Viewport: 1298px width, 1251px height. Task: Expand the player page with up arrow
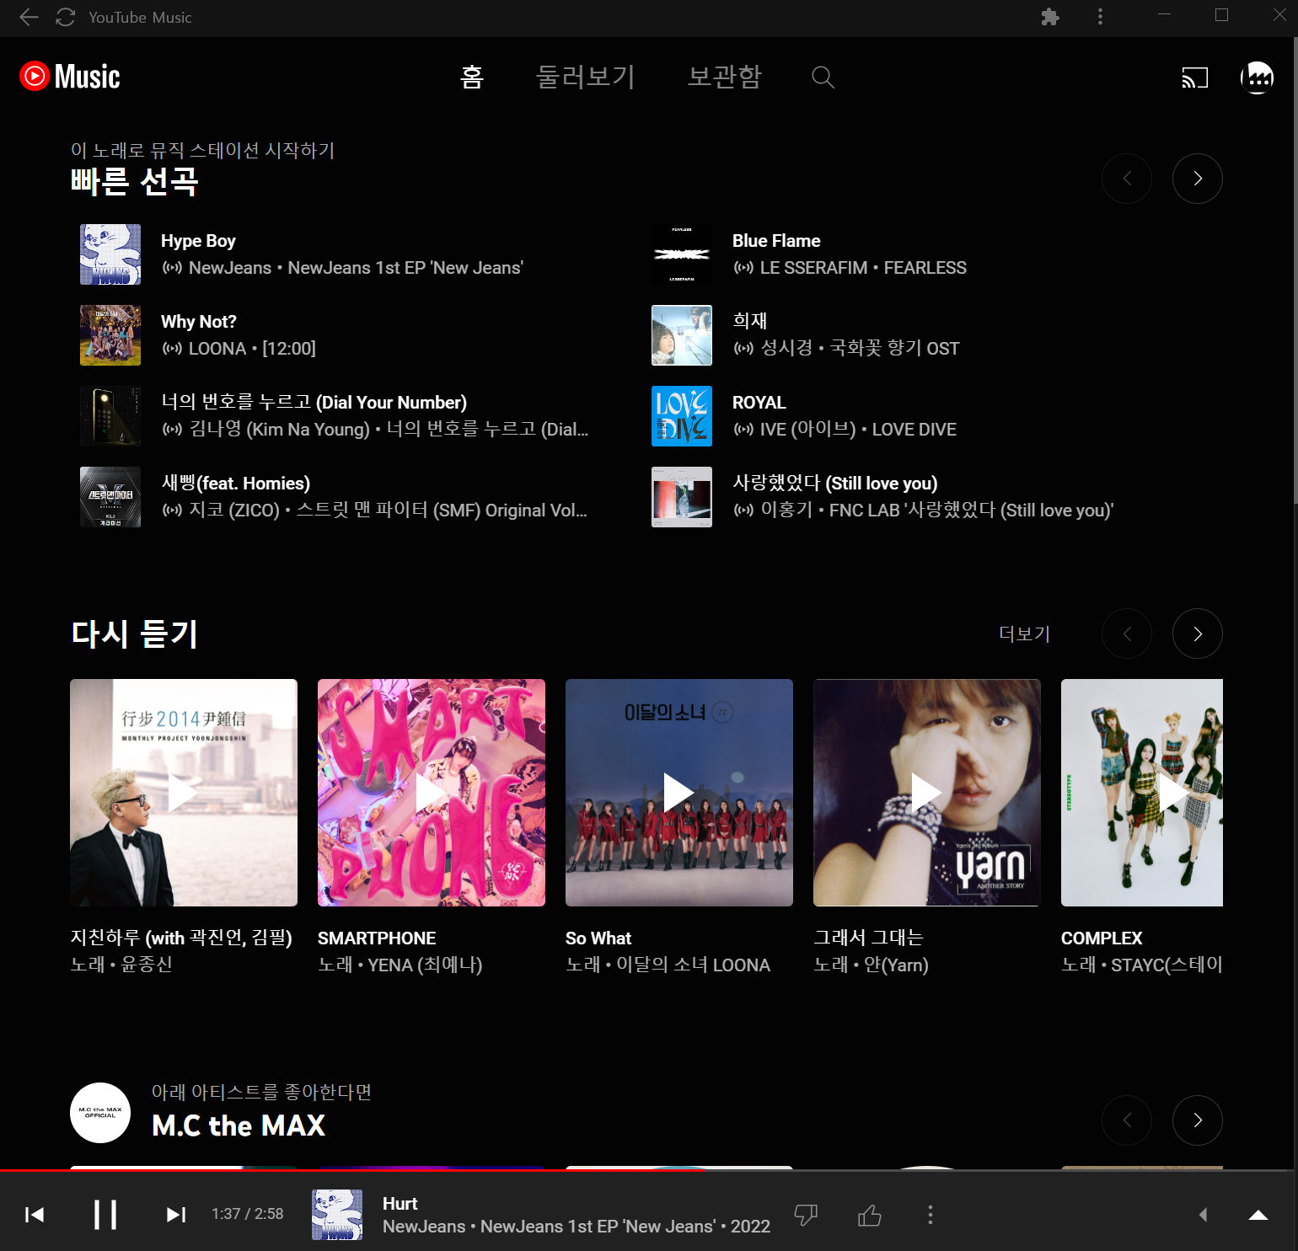(1258, 1215)
